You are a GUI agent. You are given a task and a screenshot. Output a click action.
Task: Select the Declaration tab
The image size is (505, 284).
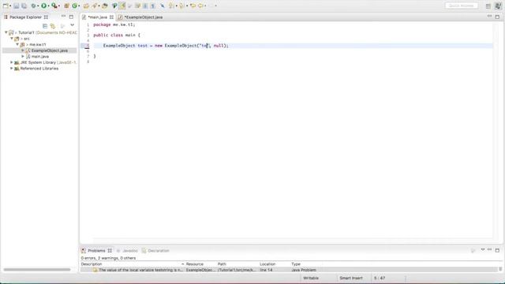[158, 251]
